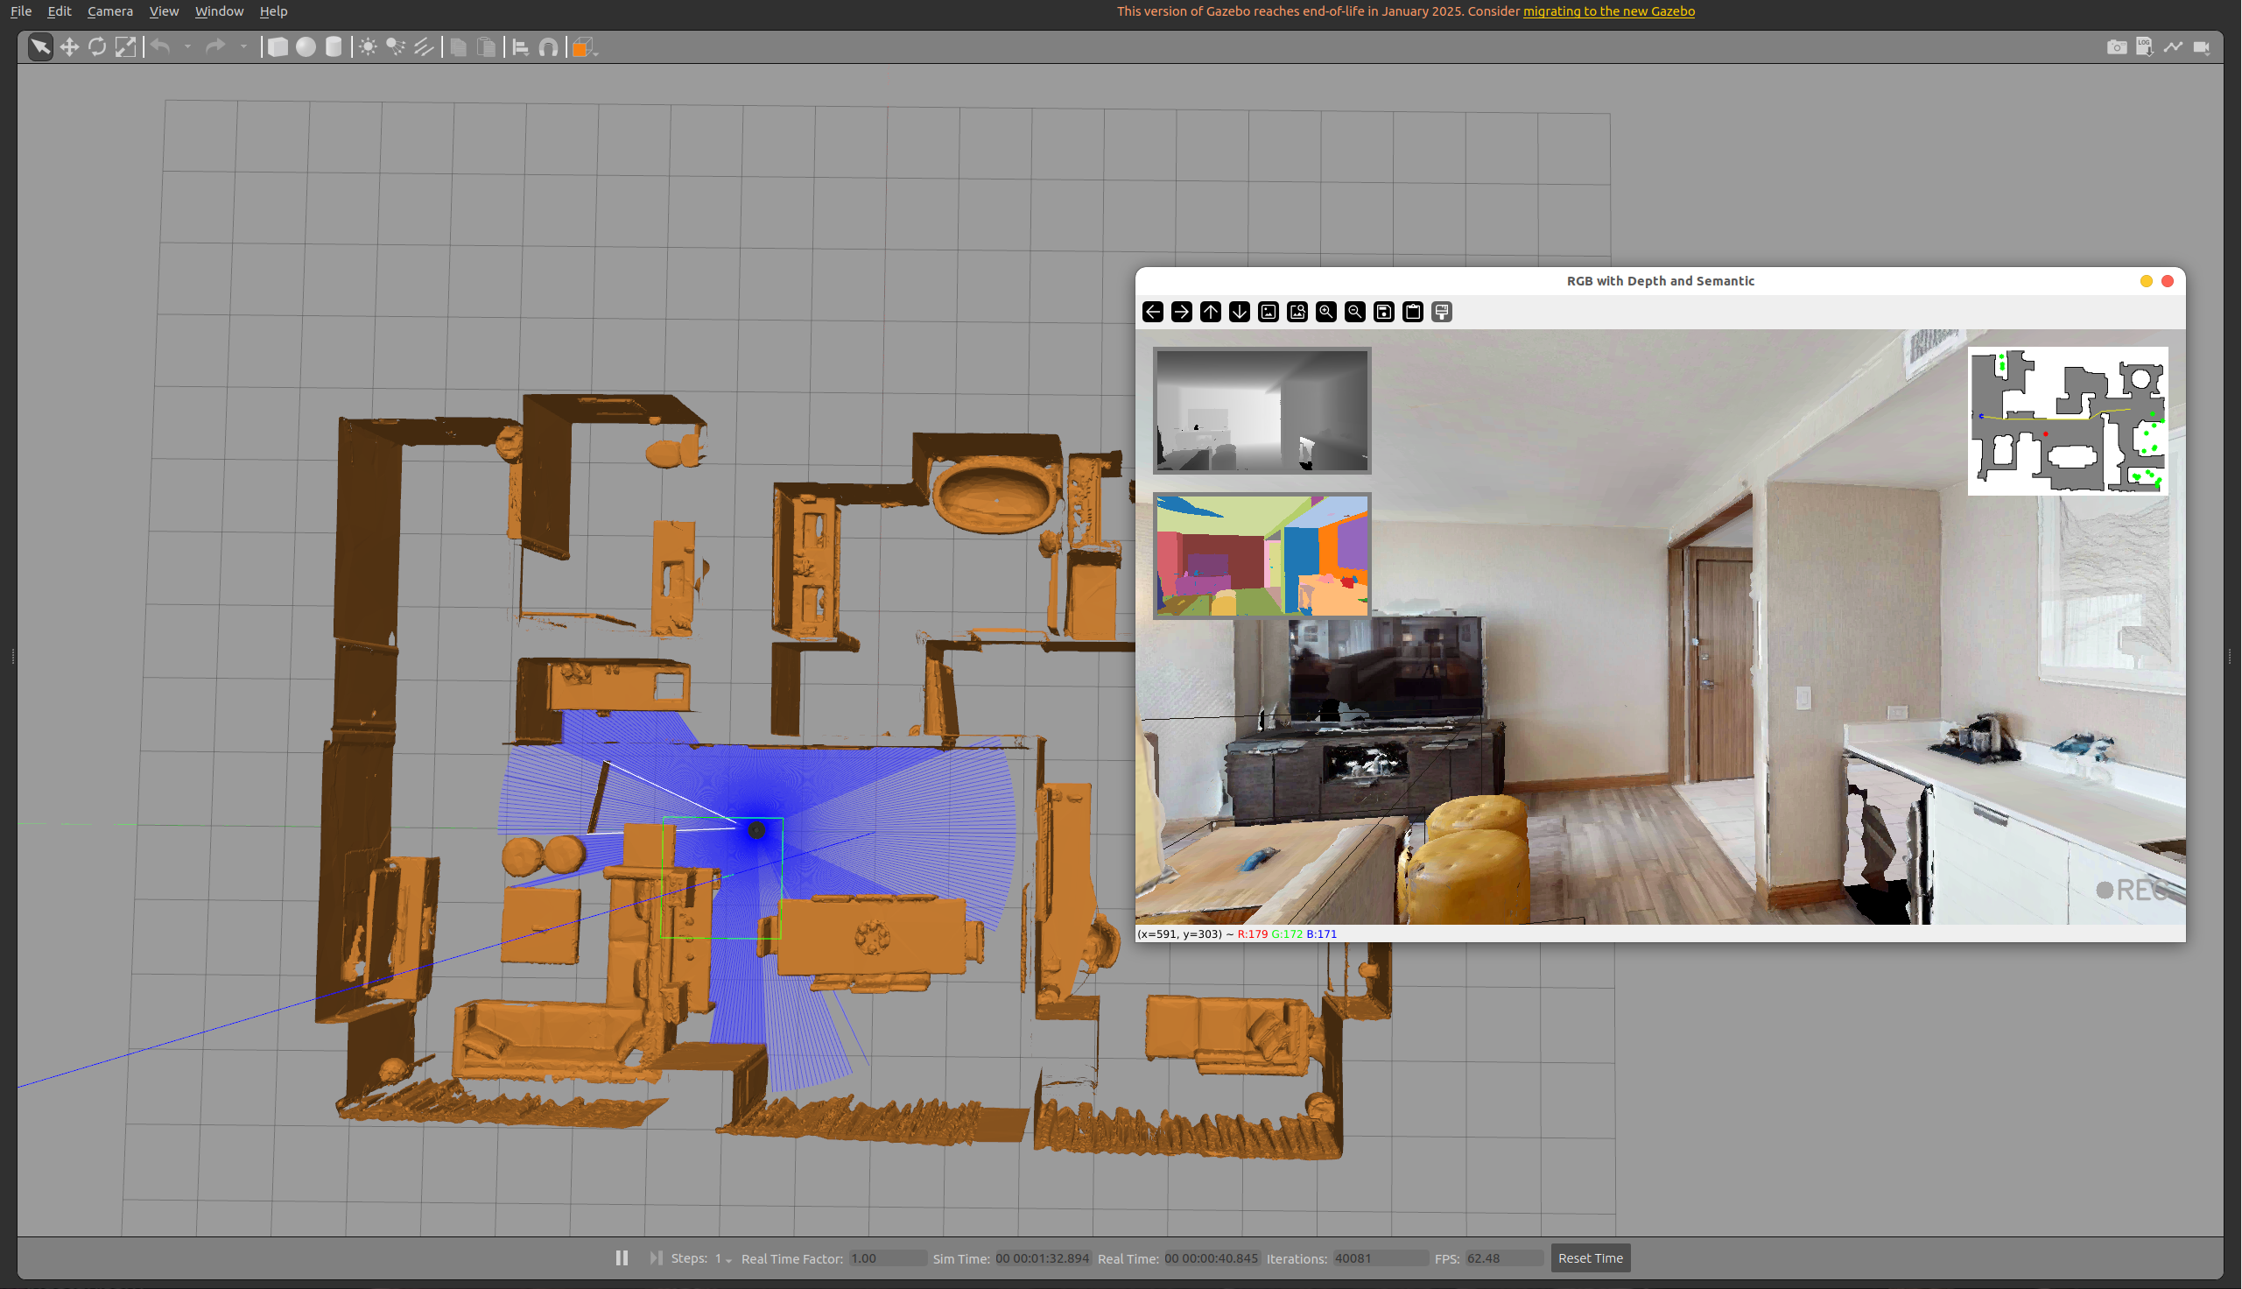Pause the simulation

pyautogui.click(x=622, y=1258)
